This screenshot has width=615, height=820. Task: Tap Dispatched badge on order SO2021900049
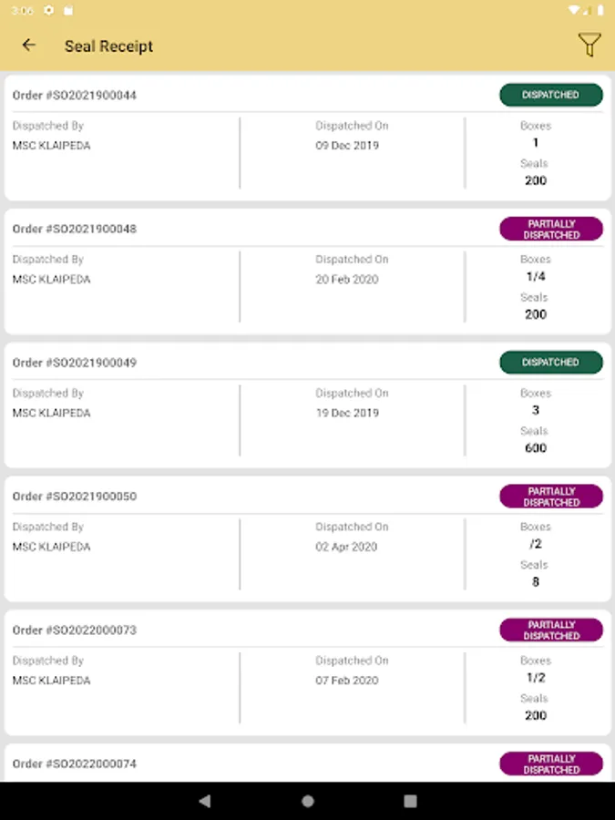[x=550, y=363]
